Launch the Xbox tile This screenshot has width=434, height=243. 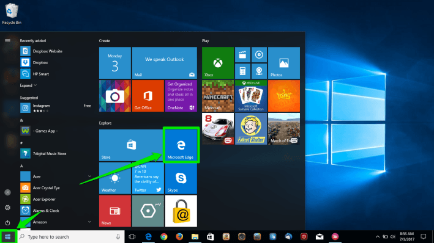coord(218,63)
